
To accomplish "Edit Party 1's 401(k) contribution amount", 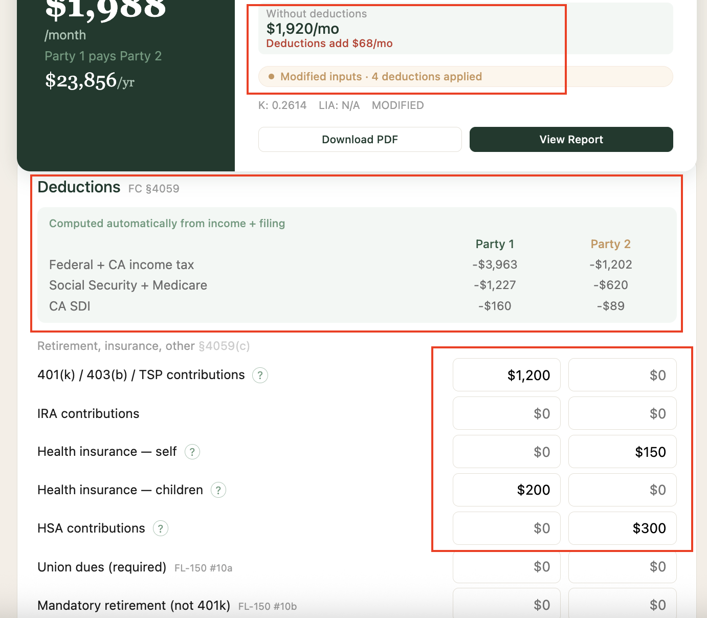I will 506,375.
